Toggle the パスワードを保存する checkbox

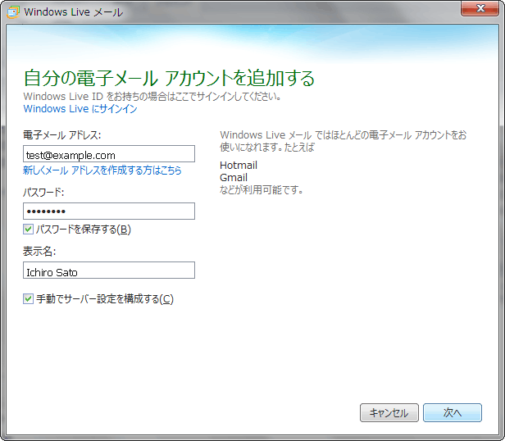28,230
